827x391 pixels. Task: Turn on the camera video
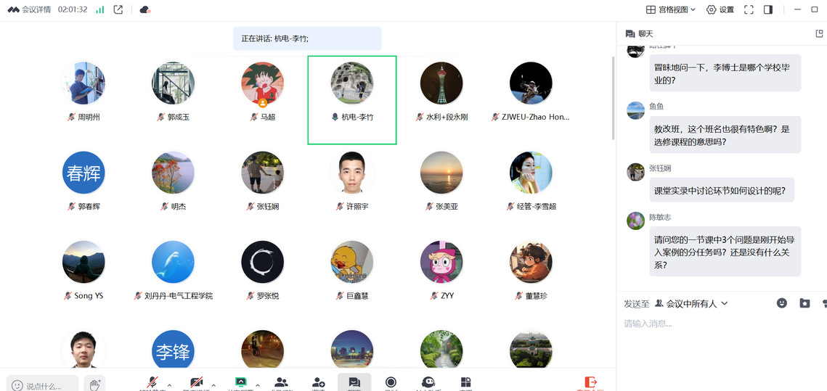point(197,382)
